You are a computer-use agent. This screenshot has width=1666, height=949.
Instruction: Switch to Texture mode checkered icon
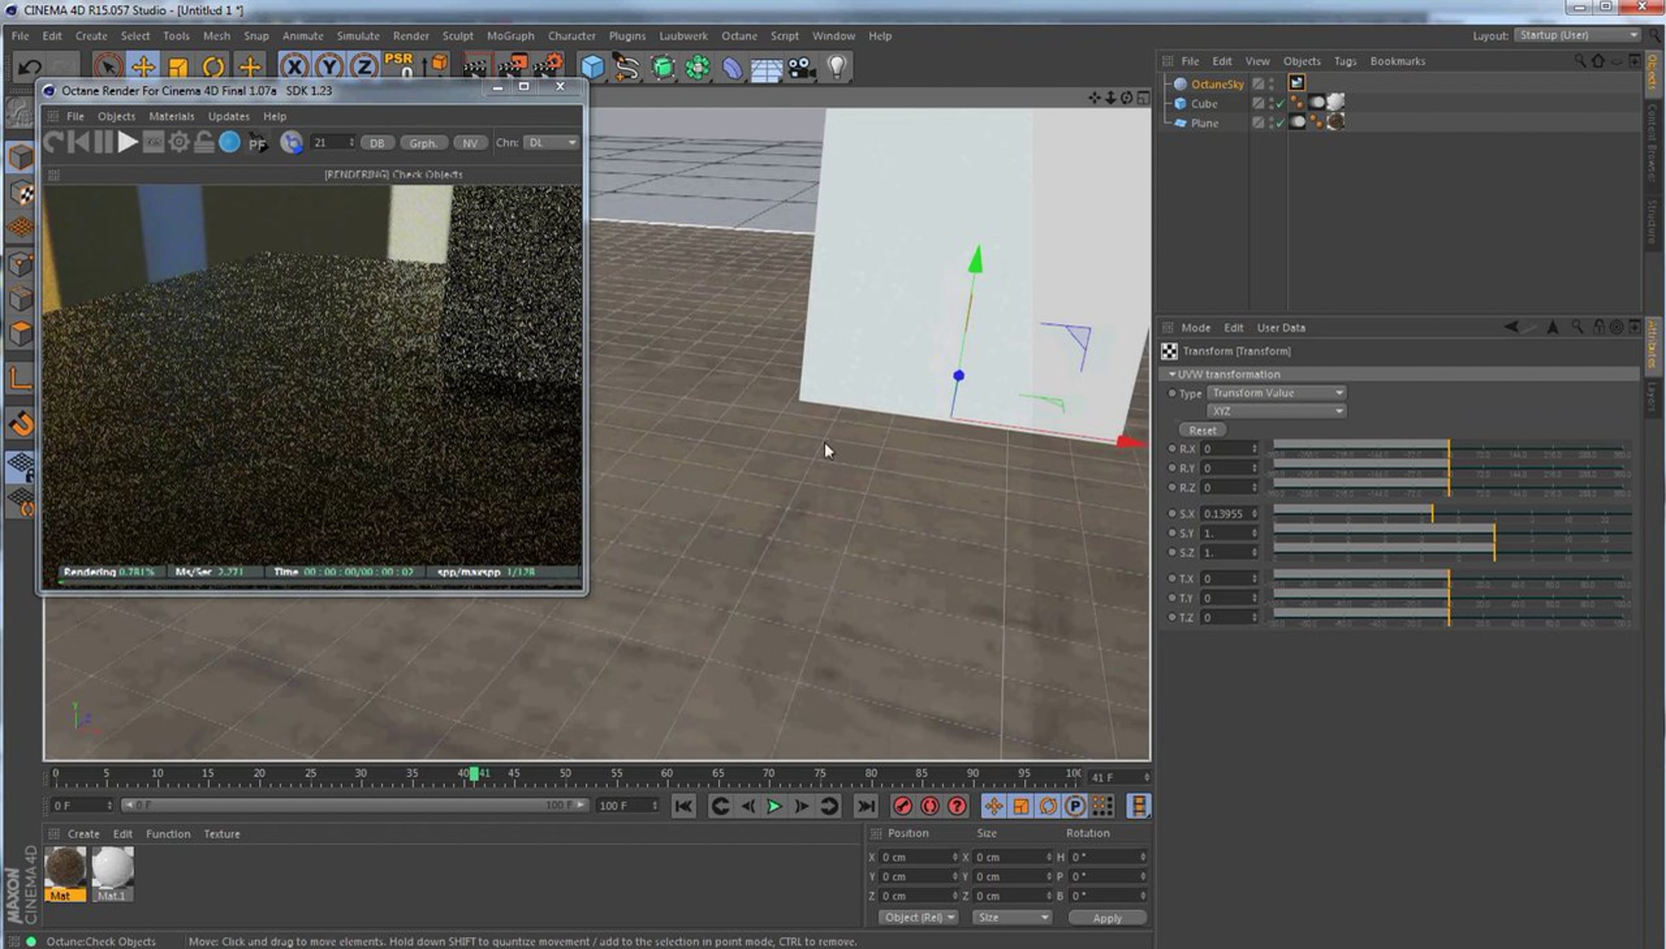[21, 193]
